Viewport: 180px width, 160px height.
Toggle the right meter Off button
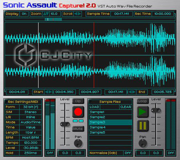(x=171, y=153)
